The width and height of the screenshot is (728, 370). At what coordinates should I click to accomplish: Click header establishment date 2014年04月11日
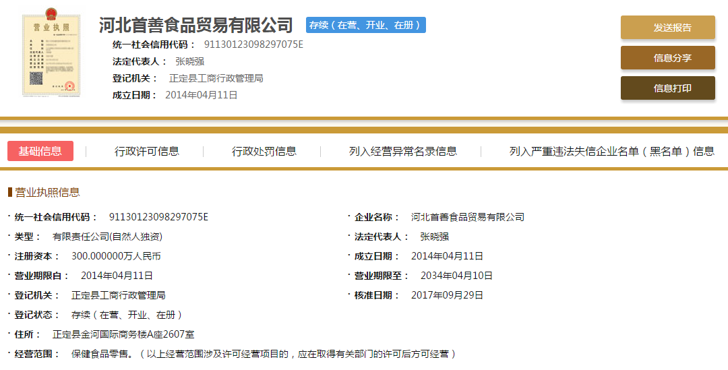(202, 95)
